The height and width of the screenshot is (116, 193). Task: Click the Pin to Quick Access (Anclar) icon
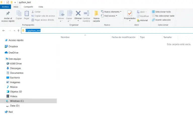tap(8, 14)
